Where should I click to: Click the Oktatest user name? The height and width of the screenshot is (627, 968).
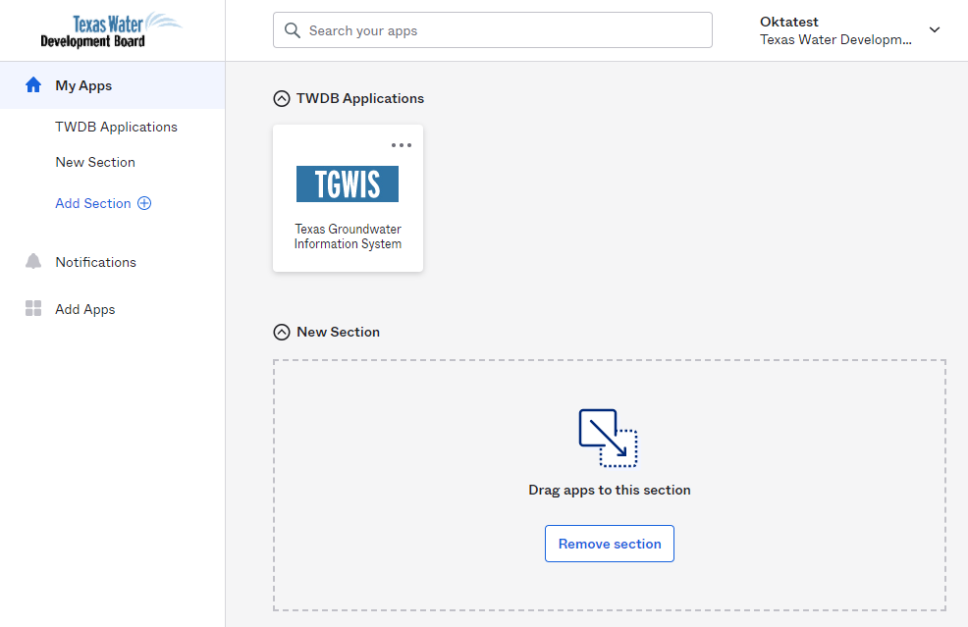pos(789,22)
